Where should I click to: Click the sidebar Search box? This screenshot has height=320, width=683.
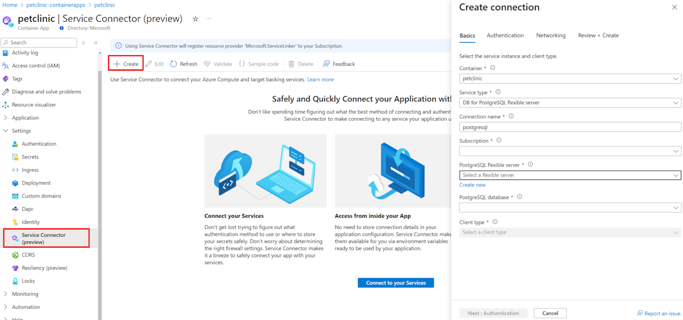[x=39, y=43]
